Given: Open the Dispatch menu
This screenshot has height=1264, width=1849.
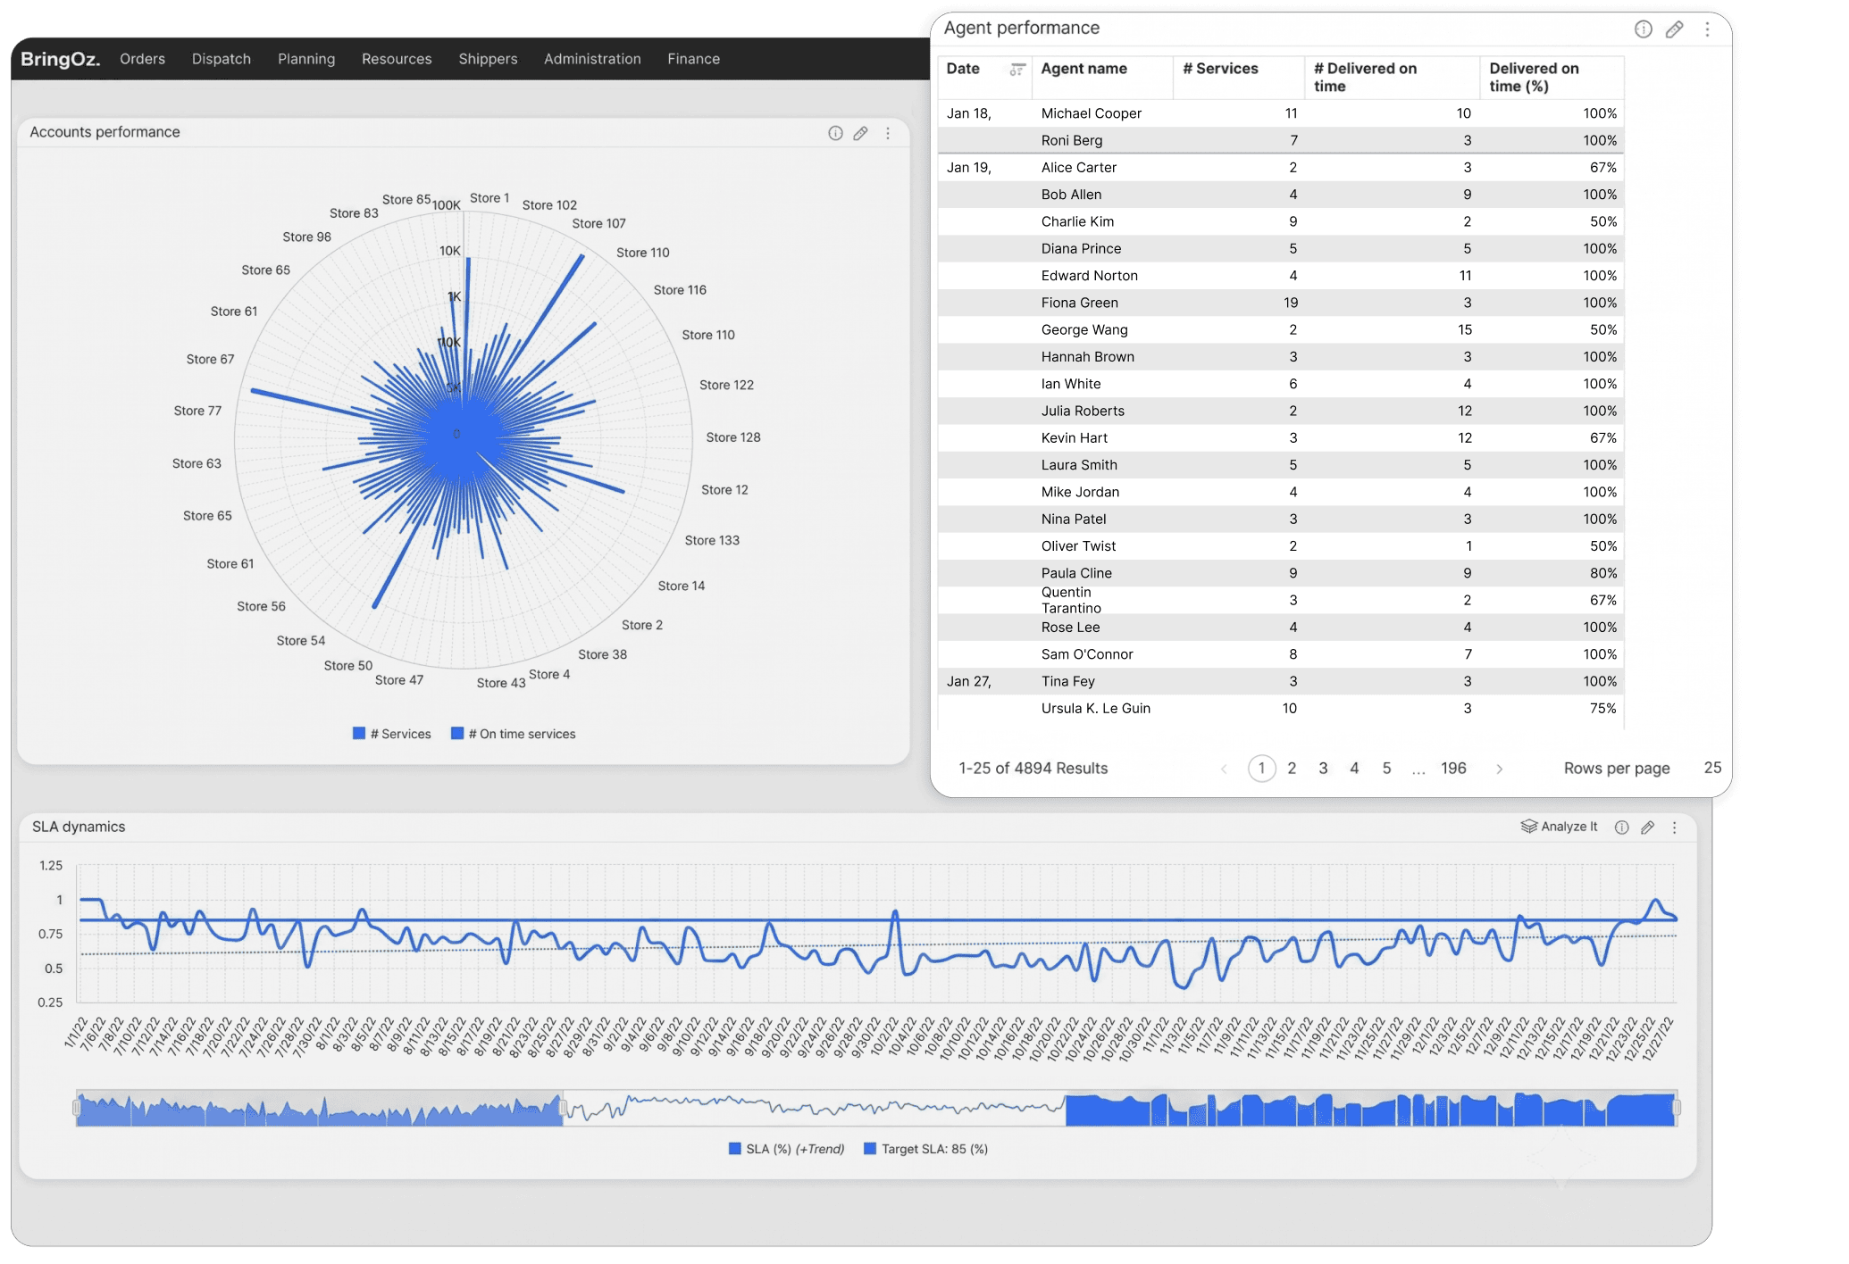Looking at the screenshot, I should pos(222,59).
